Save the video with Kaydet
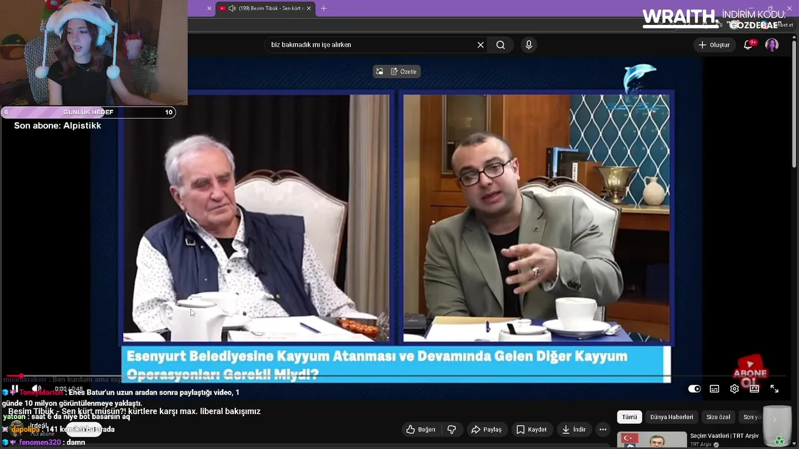Screen dimensions: 799x449 [531, 429]
